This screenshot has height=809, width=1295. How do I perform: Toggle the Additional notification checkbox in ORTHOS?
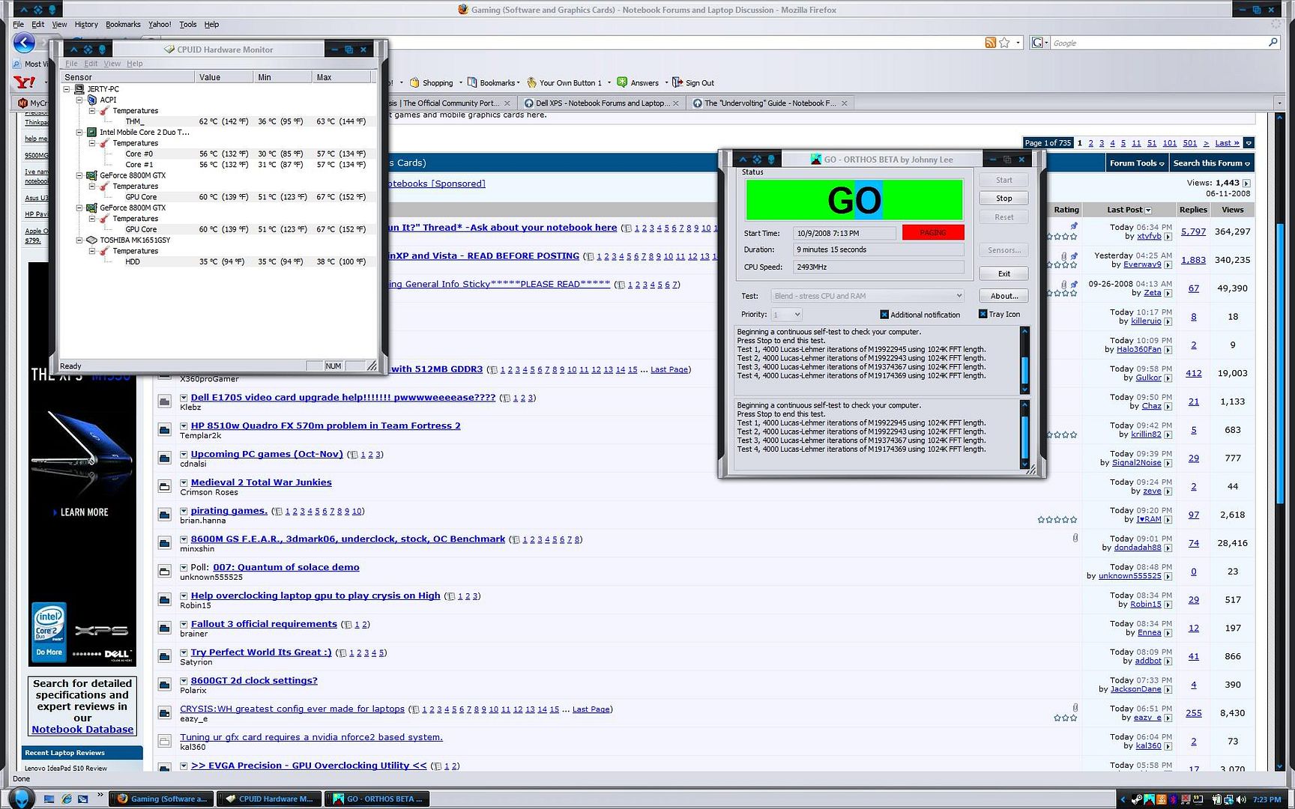click(884, 315)
